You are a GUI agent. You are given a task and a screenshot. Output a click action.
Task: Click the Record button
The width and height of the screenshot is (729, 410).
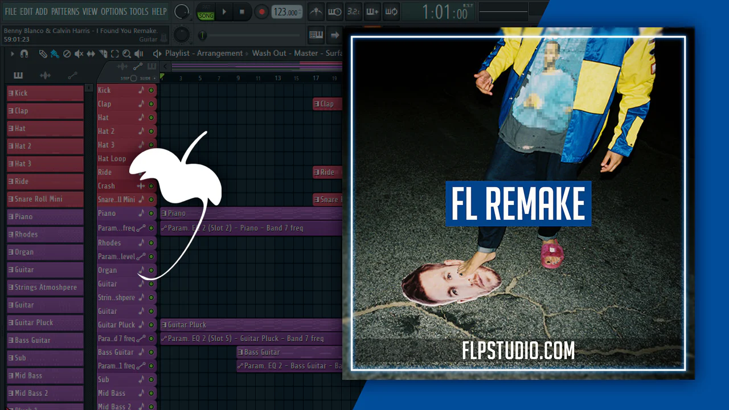tap(261, 12)
